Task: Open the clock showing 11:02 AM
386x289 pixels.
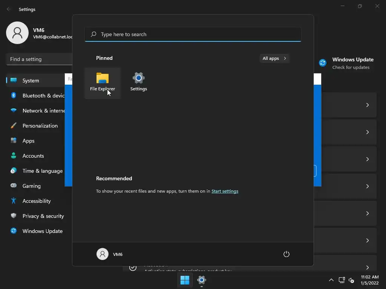Action: pos(369,280)
